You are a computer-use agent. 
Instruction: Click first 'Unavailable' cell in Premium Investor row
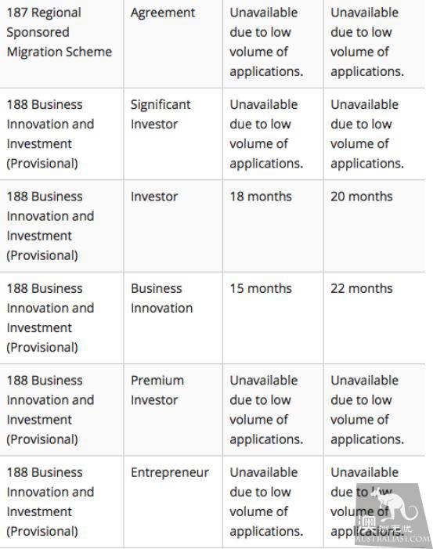273,410
